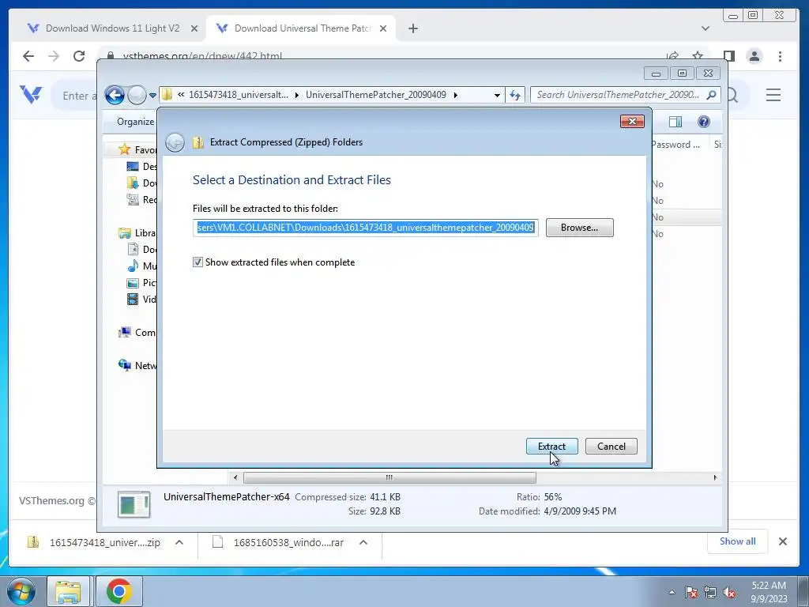Select Computer in the navigation pane
The height and width of the screenshot is (607, 809).
(137, 333)
